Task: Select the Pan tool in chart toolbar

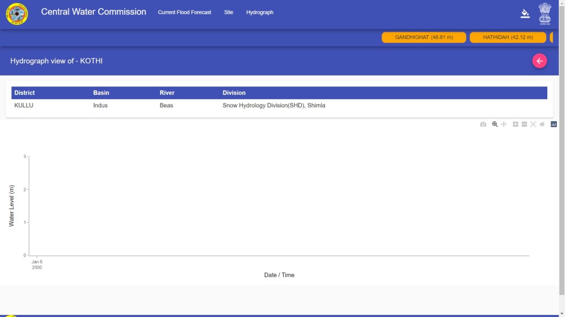Action: pos(504,124)
